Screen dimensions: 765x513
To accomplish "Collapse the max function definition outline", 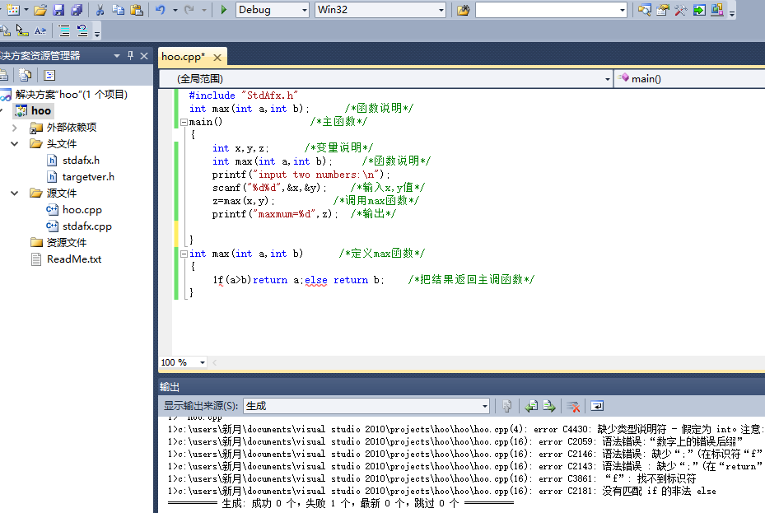I will tap(184, 254).
